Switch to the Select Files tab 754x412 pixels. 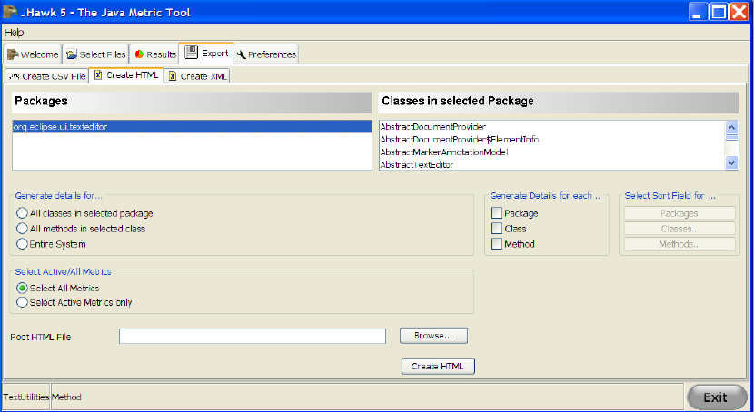click(95, 54)
